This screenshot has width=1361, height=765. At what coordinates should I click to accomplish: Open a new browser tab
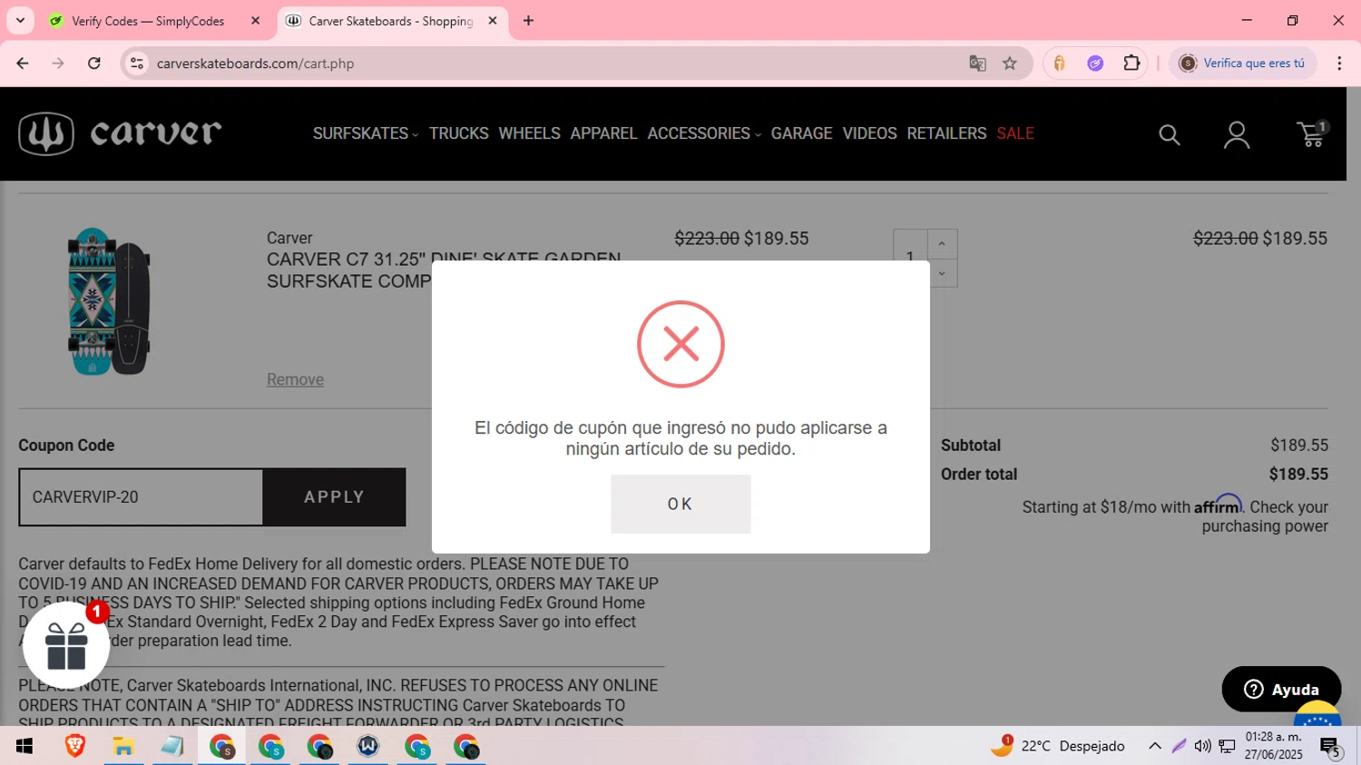pyautogui.click(x=528, y=21)
